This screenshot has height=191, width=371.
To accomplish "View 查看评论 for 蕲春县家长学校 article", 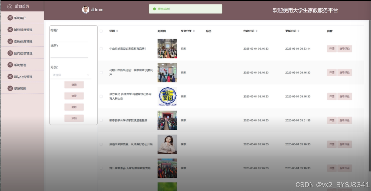I will (345, 120).
